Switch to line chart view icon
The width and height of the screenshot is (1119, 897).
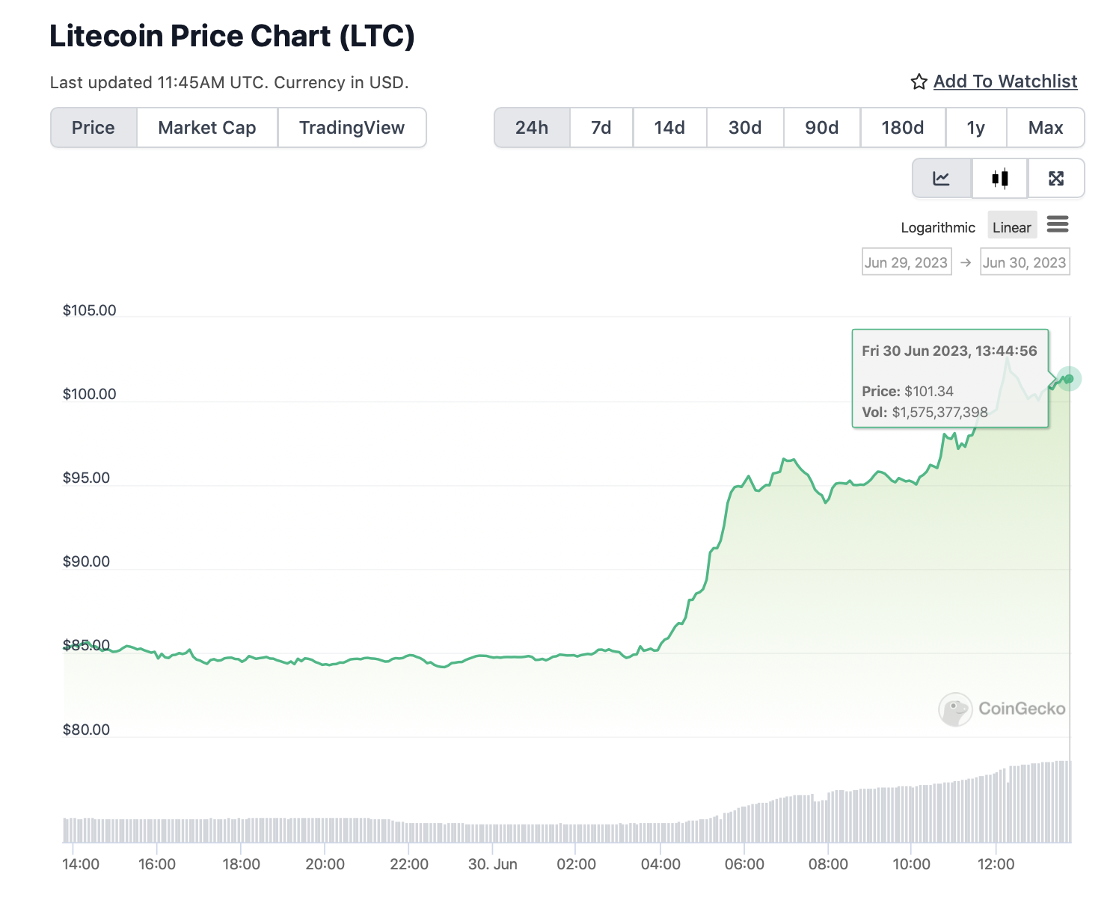click(942, 179)
